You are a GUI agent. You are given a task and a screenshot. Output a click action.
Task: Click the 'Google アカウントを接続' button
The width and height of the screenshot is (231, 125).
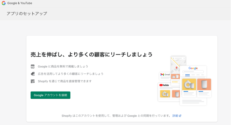pos(50,95)
